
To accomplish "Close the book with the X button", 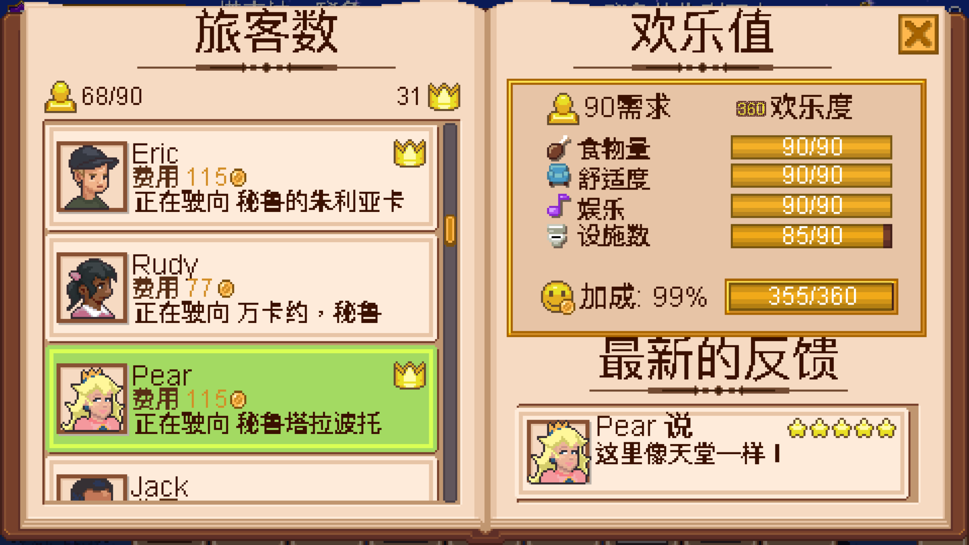I will pyautogui.click(x=918, y=34).
